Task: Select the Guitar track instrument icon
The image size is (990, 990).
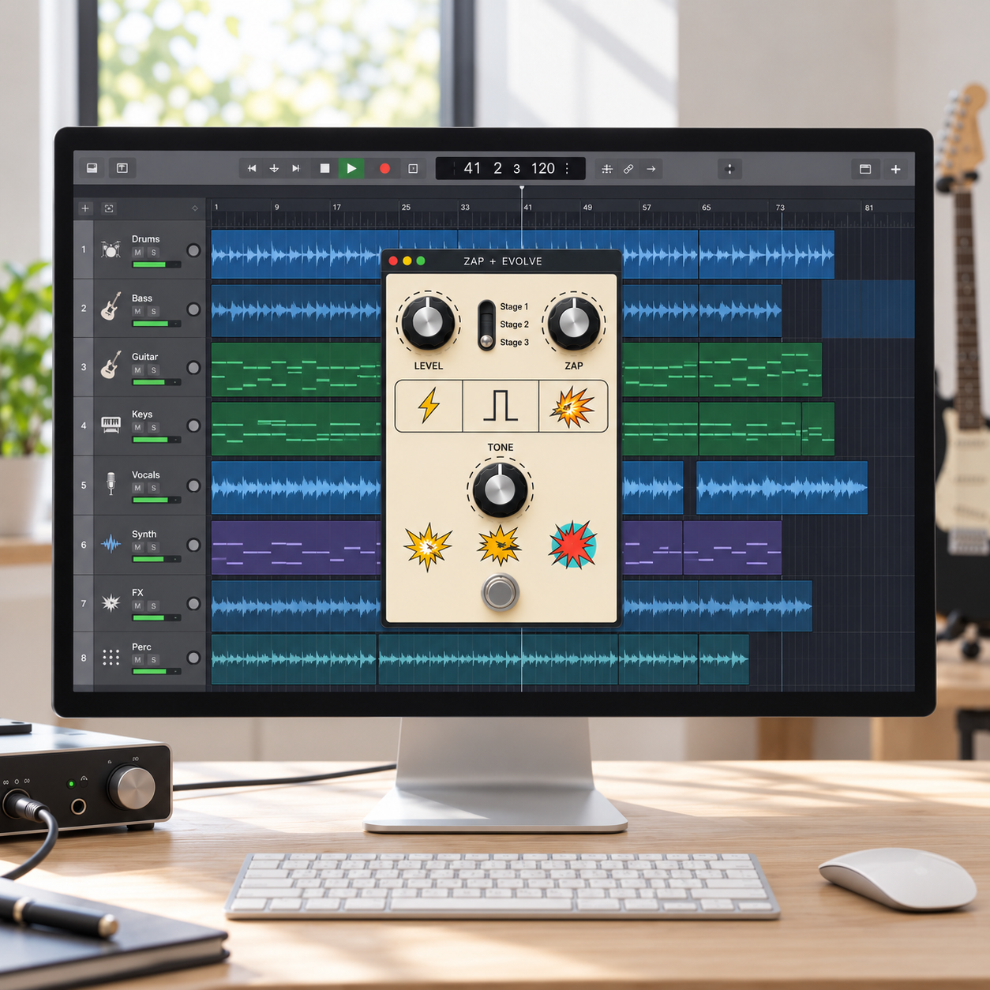Action: (111, 366)
